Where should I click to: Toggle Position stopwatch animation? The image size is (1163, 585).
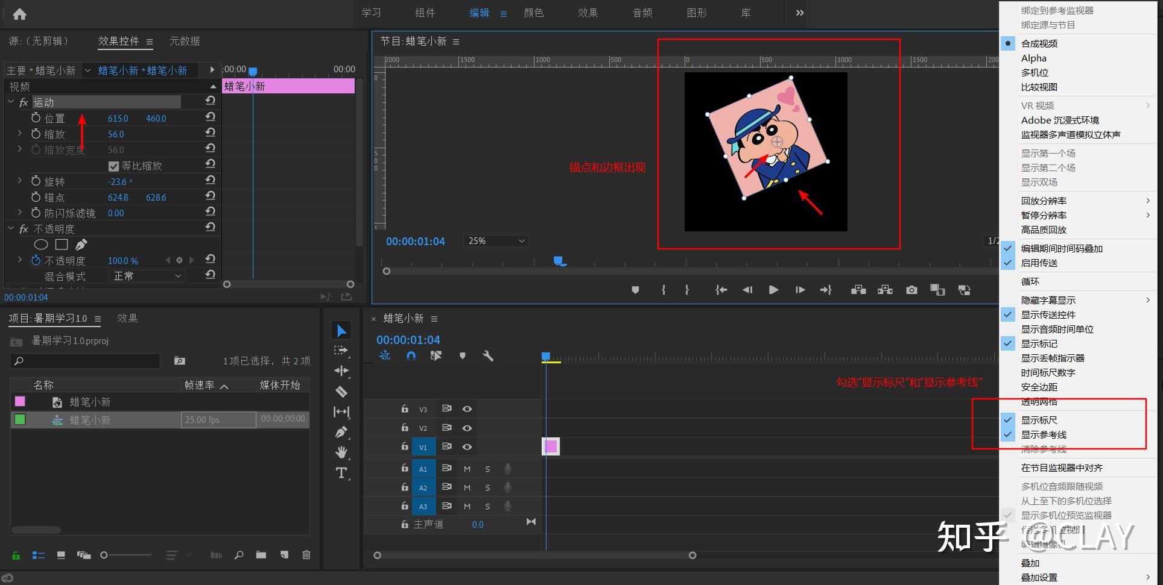(36, 117)
